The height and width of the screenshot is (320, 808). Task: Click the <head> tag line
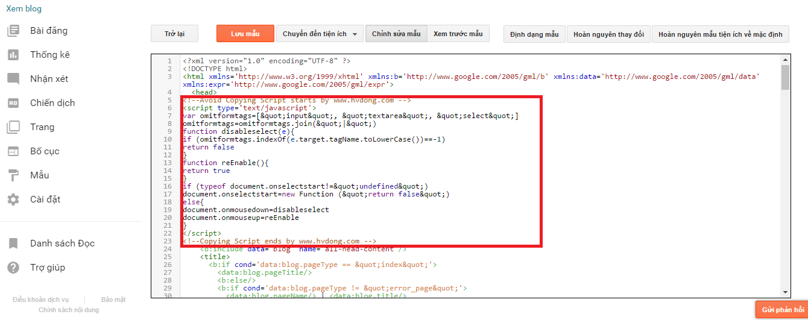204,92
